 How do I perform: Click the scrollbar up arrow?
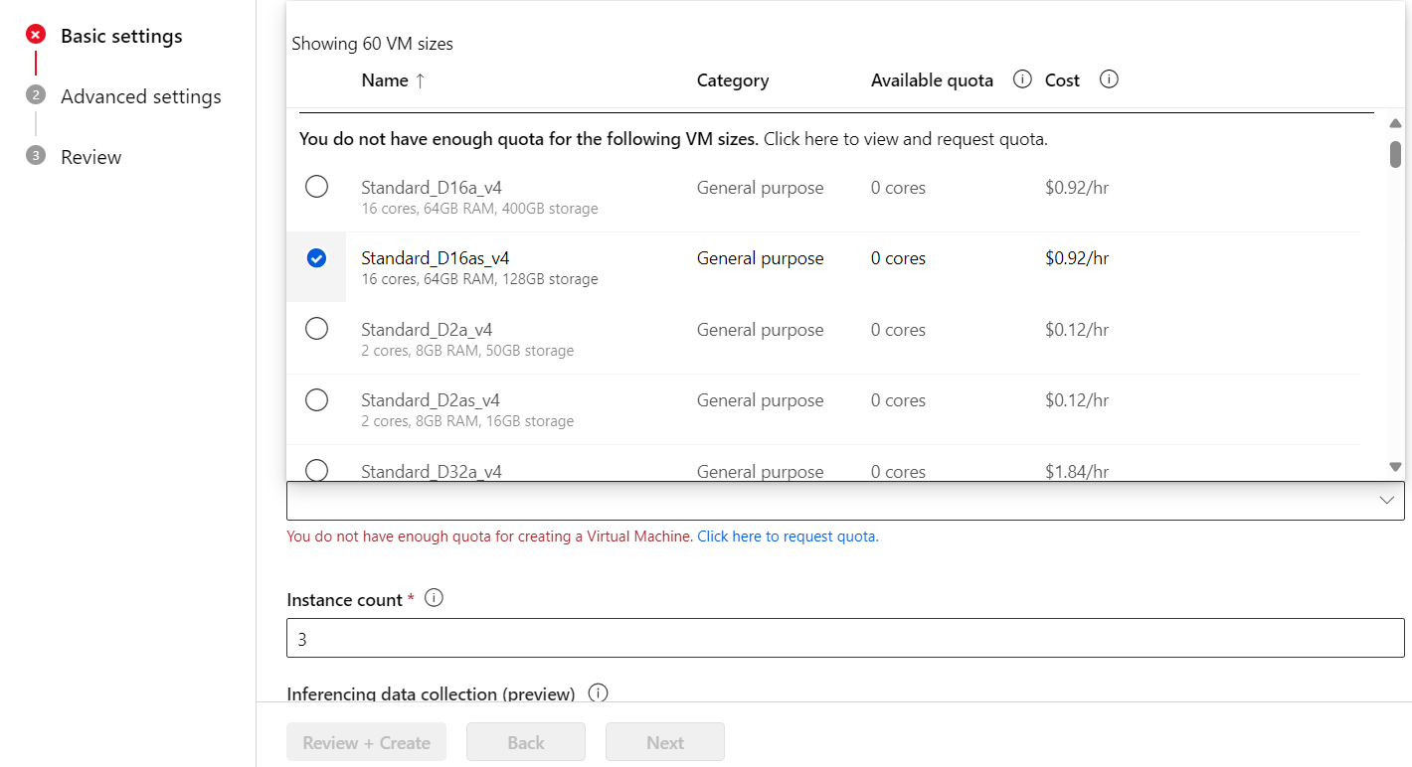tap(1395, 122)
